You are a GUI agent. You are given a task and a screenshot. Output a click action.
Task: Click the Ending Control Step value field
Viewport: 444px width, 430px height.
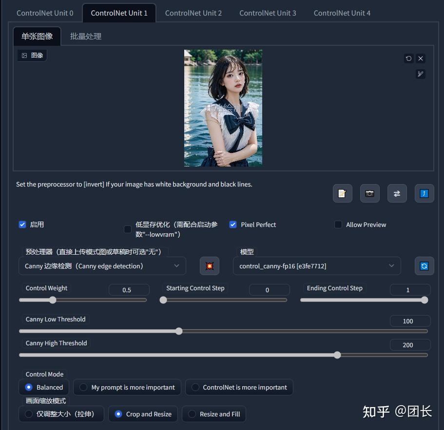[409, 290]
